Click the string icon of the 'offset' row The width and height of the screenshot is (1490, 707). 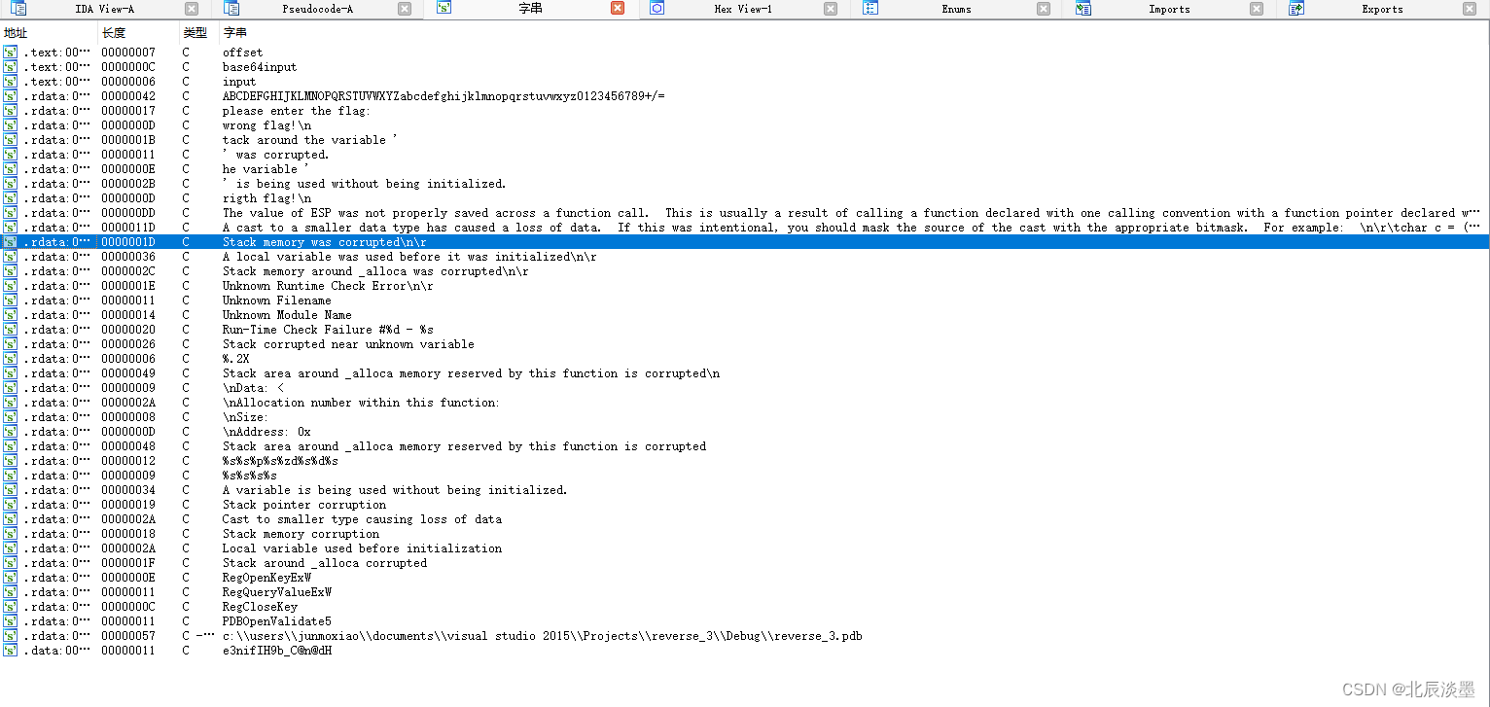click(x=11, y=53)
